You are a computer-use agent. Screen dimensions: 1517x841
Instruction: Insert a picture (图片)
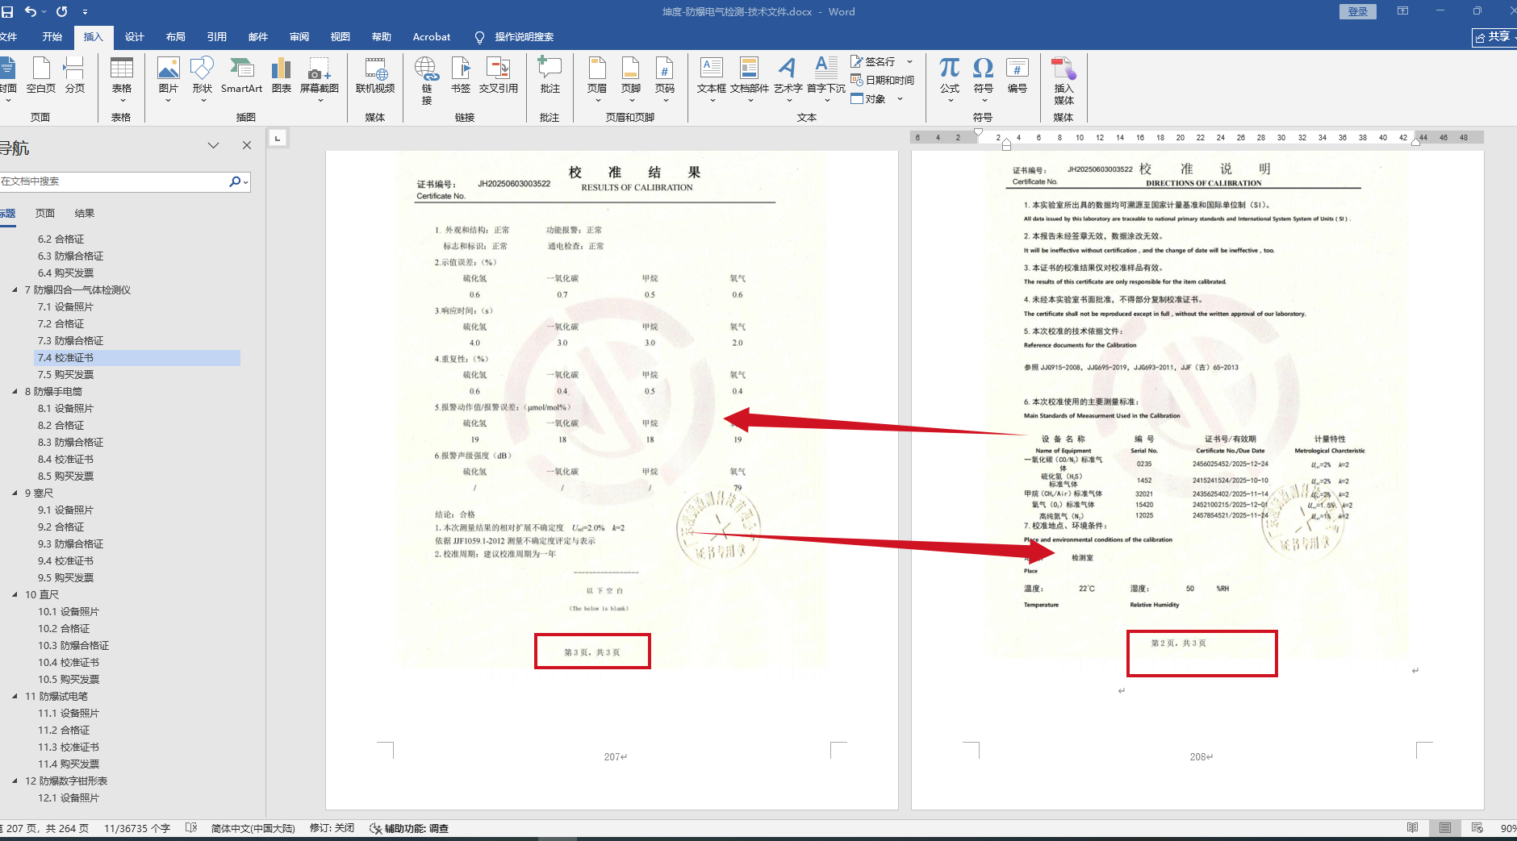168,79
